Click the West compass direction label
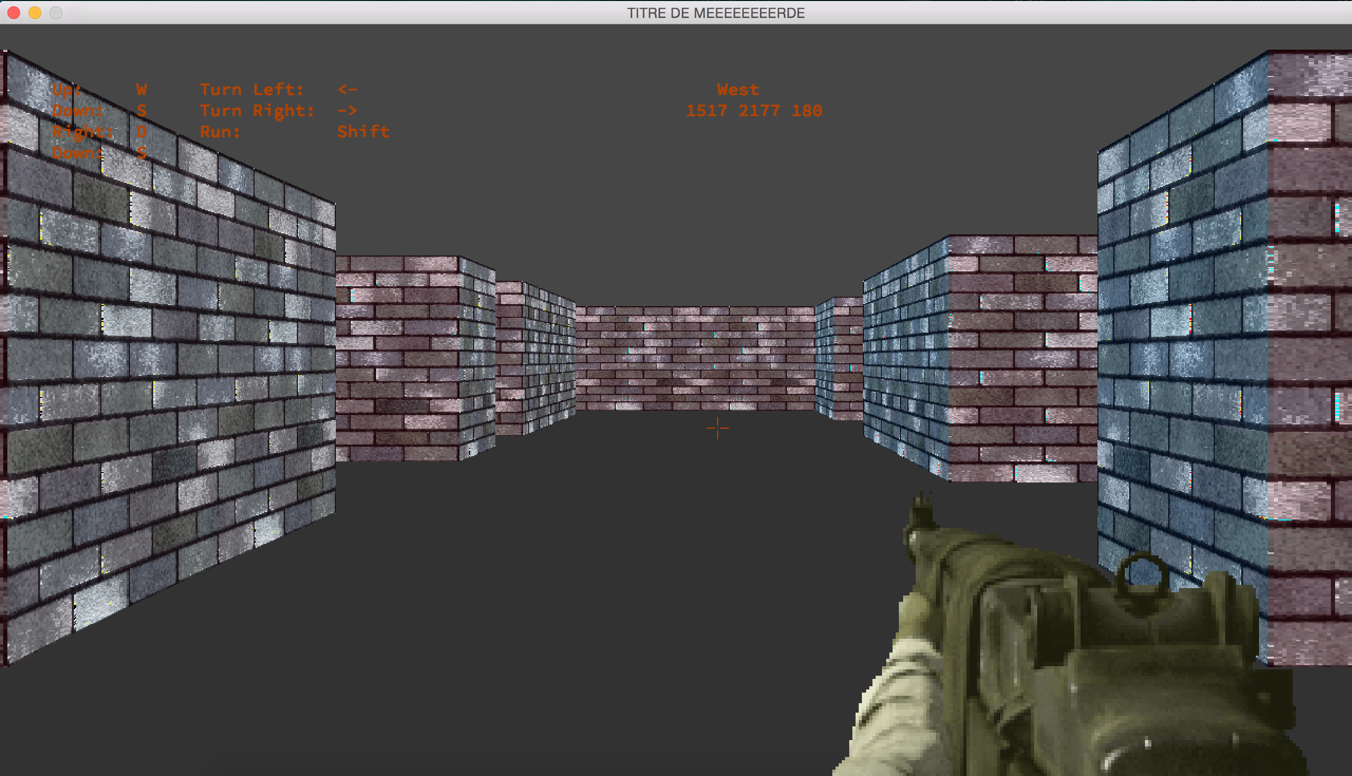 click(x=737, y=90)
